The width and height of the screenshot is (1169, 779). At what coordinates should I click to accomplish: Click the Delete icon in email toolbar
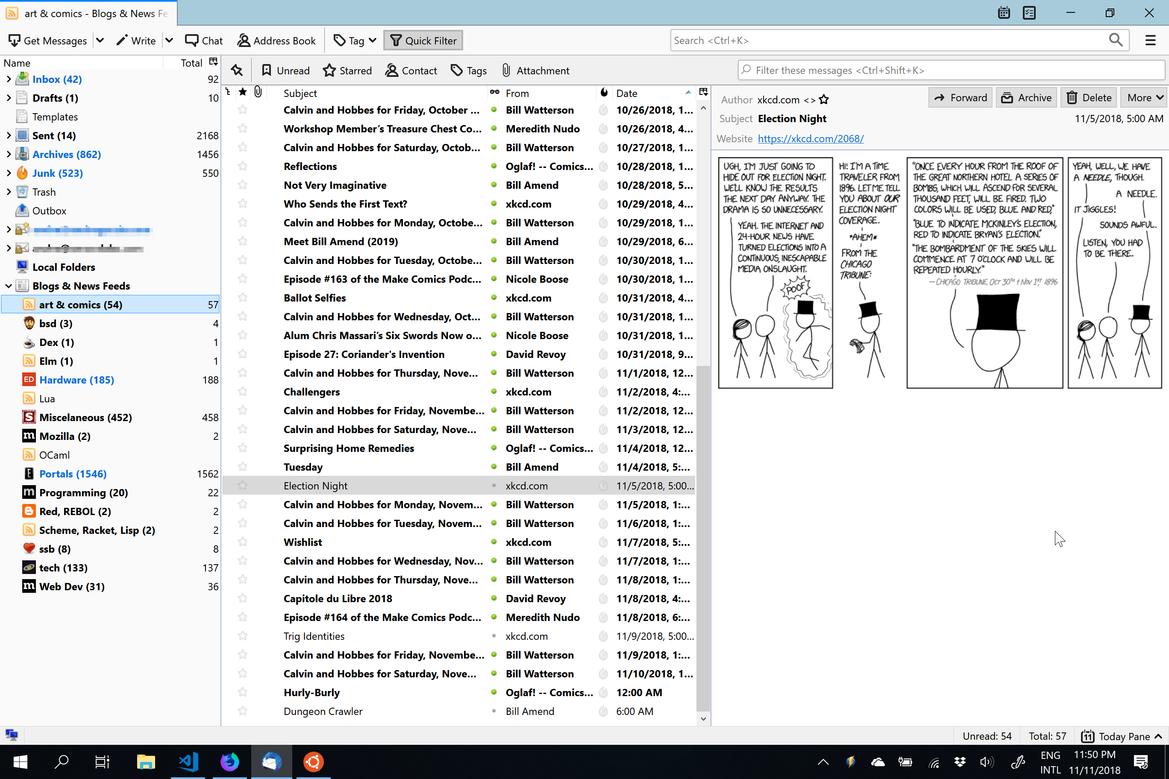1091,97
